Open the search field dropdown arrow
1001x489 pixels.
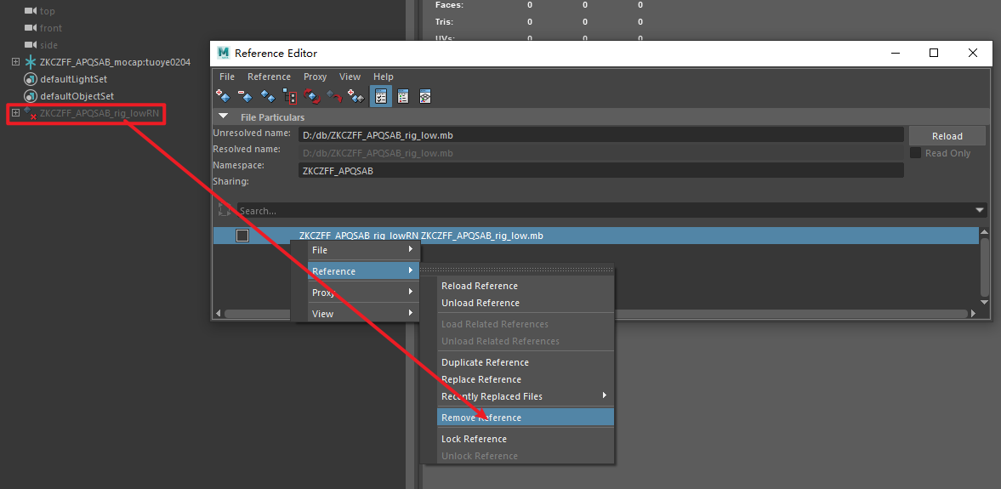tap(981, 210)
